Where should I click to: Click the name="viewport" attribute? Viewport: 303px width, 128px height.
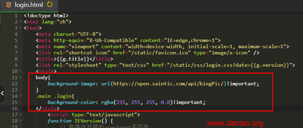[76, 46]
